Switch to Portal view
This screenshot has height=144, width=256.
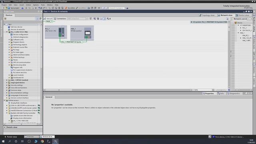click(11, 137)
